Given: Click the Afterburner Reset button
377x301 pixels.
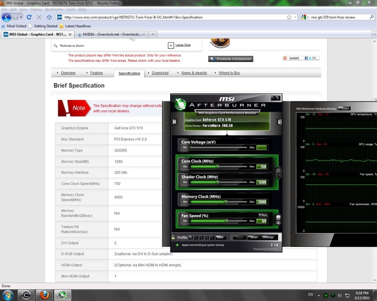Looking at the screenshot, I should tap(253, 237).
